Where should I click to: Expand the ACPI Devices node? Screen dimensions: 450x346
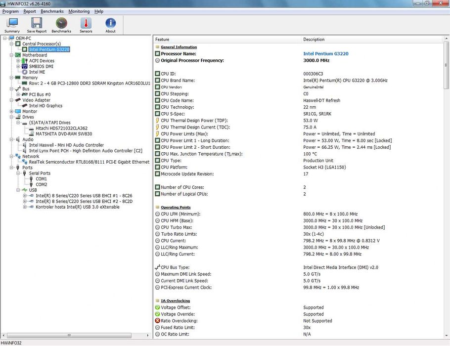point(18,61)
